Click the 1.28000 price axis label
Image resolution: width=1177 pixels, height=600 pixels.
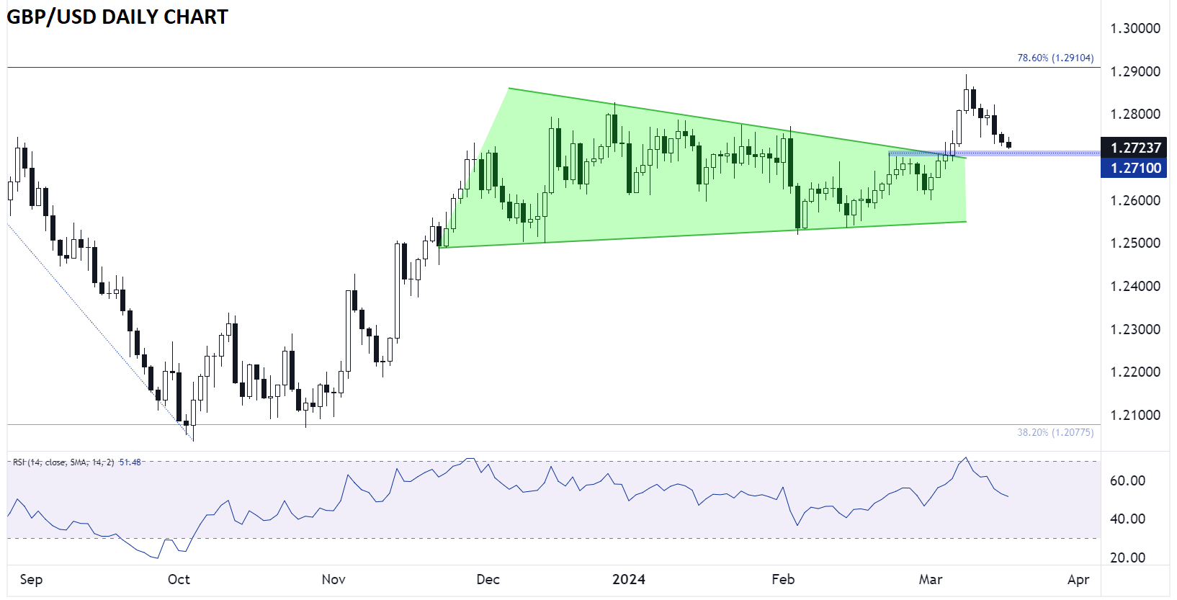[1135, 114]
